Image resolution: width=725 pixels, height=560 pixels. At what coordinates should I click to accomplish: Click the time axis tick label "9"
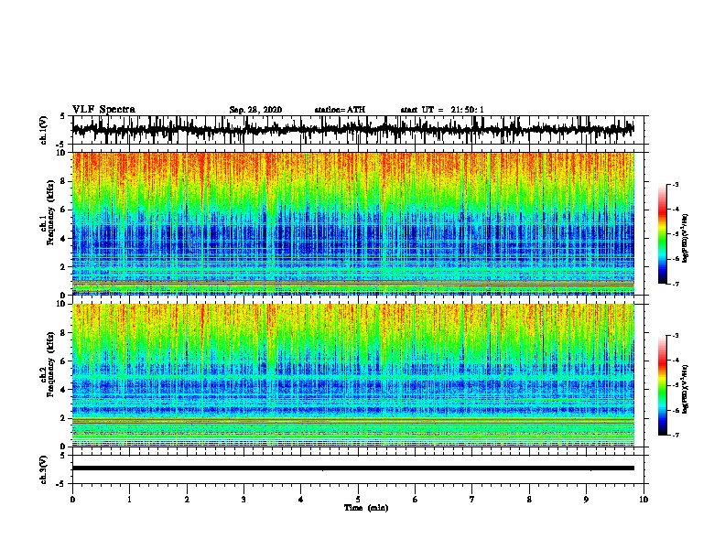point(586,500)
